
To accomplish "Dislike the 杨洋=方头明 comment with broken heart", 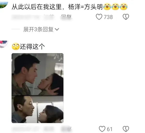I will (126, 17).
